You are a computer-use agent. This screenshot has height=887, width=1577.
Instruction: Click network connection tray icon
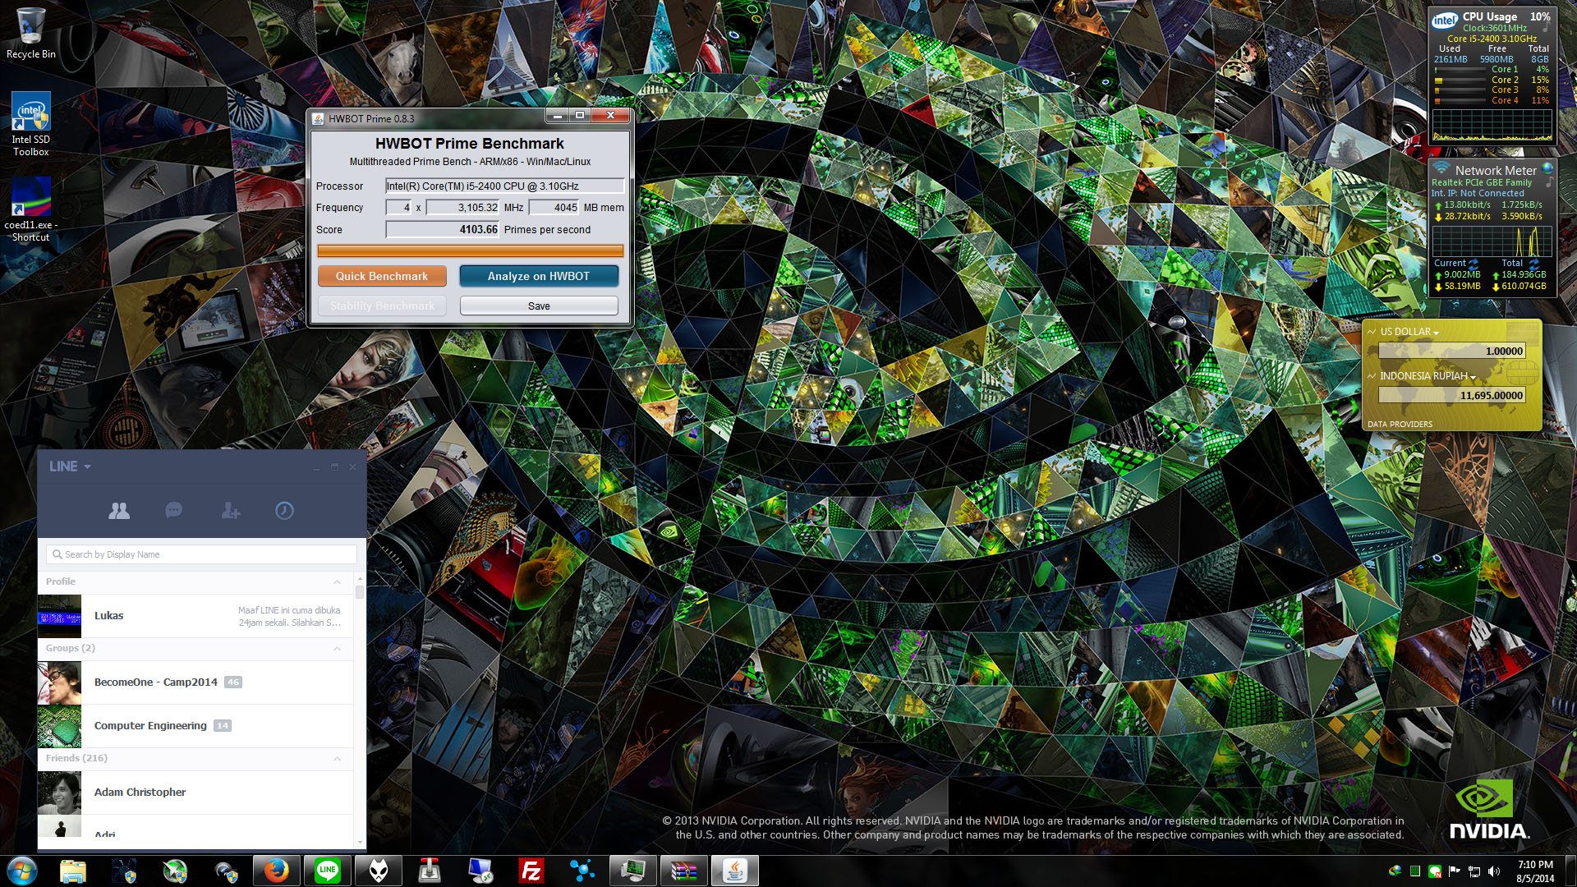pyautogui.click(x=1474, y=871)
